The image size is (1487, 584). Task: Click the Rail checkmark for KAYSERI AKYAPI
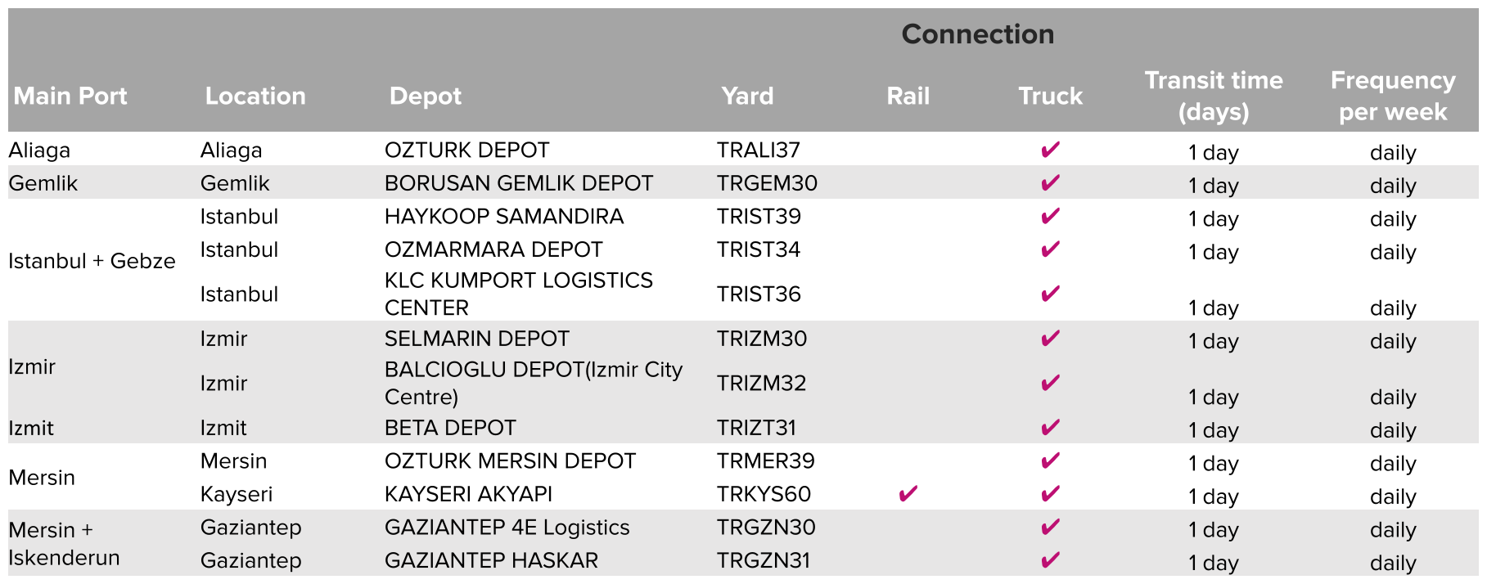point(908,494)
